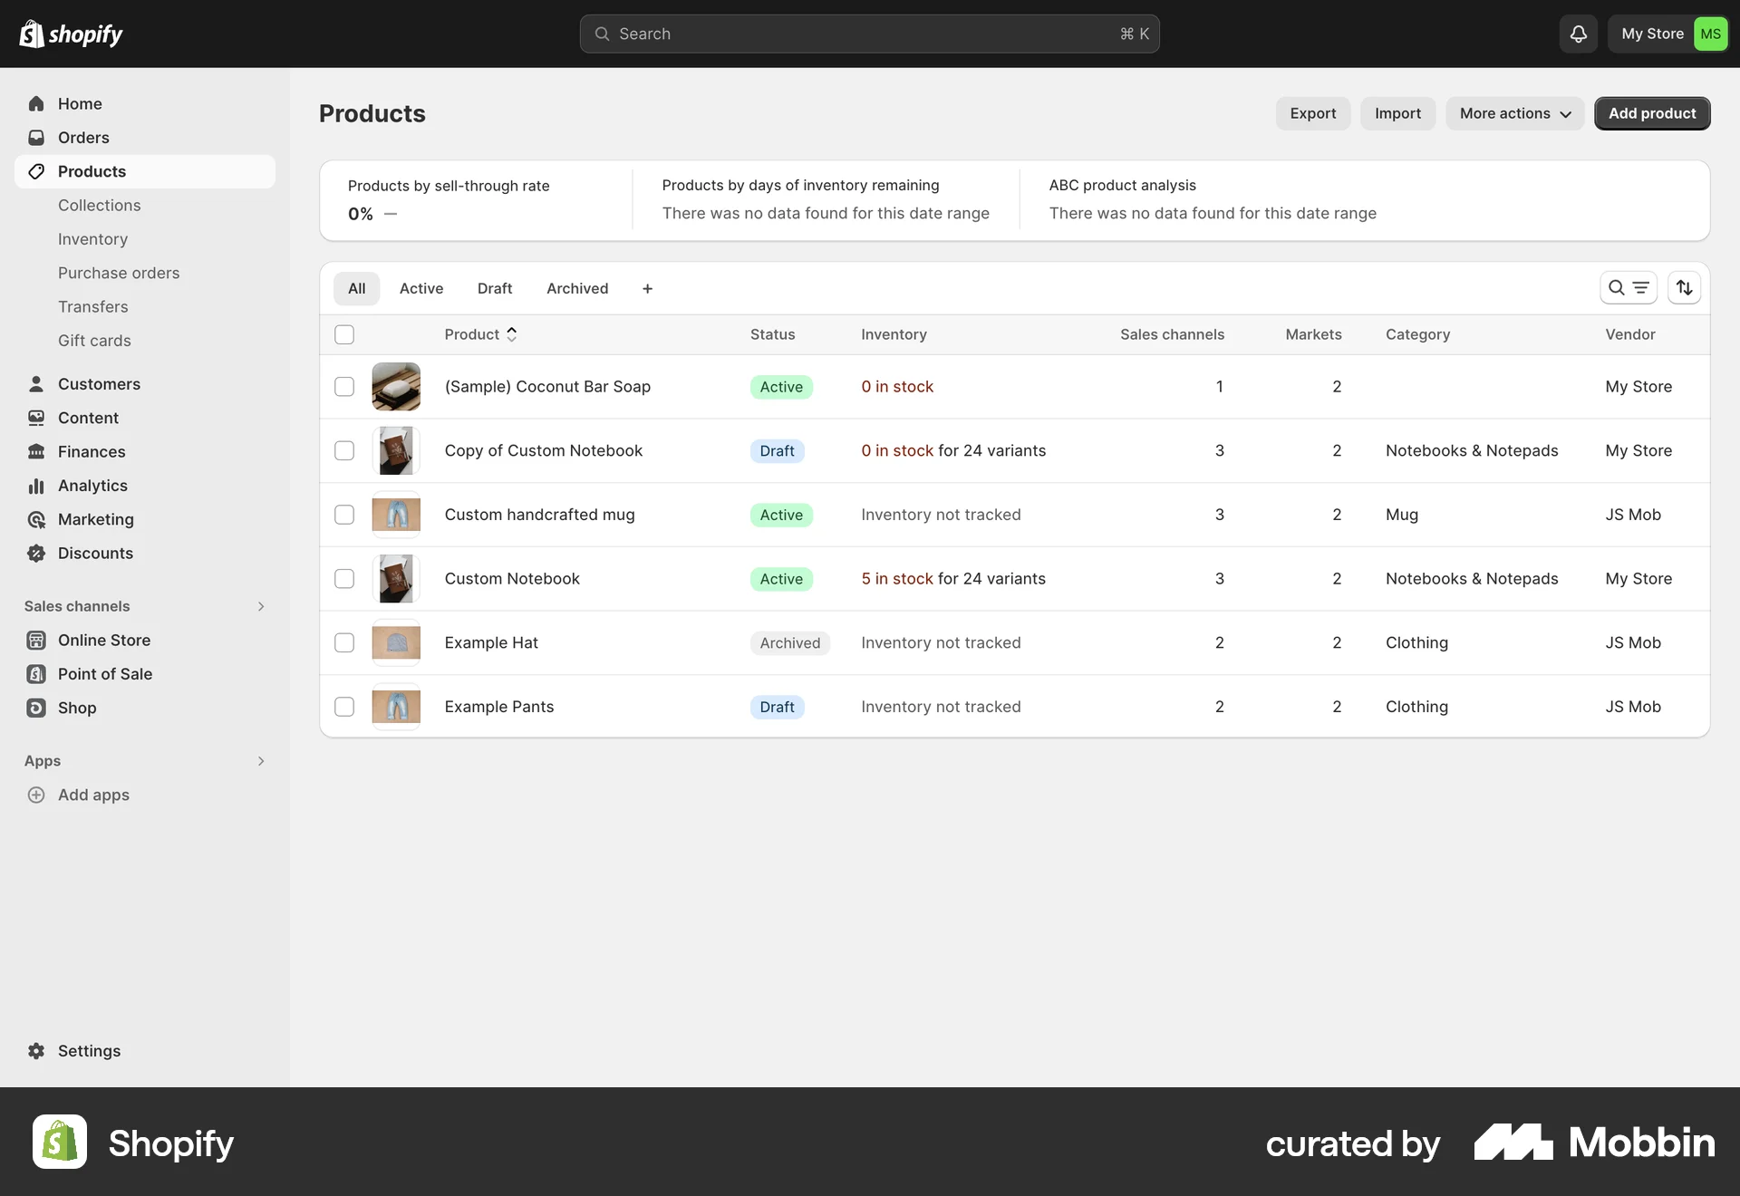Check the select-all checkbox in the table header
Viewport: 1740px width, 1196px height.
coord(344,334)
